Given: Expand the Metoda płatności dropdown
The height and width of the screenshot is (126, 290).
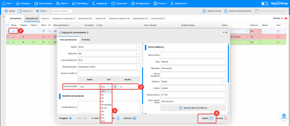Looking at the screenshot, I should click(138, 60).
